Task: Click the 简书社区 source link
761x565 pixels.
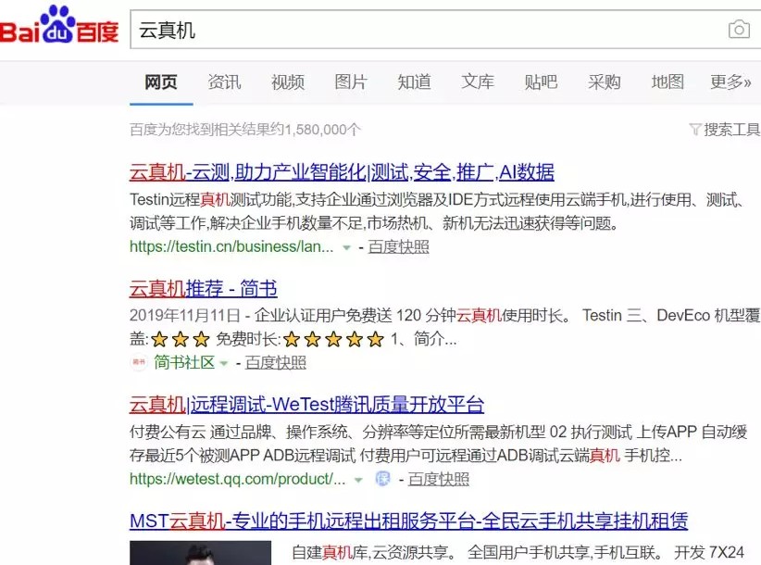Action: pos(184,362)
